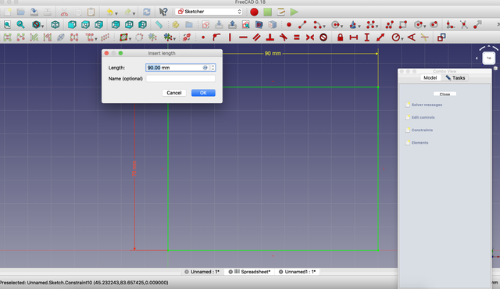Apply vertical constraint
The image size is (500, 289).
(230, 37)
